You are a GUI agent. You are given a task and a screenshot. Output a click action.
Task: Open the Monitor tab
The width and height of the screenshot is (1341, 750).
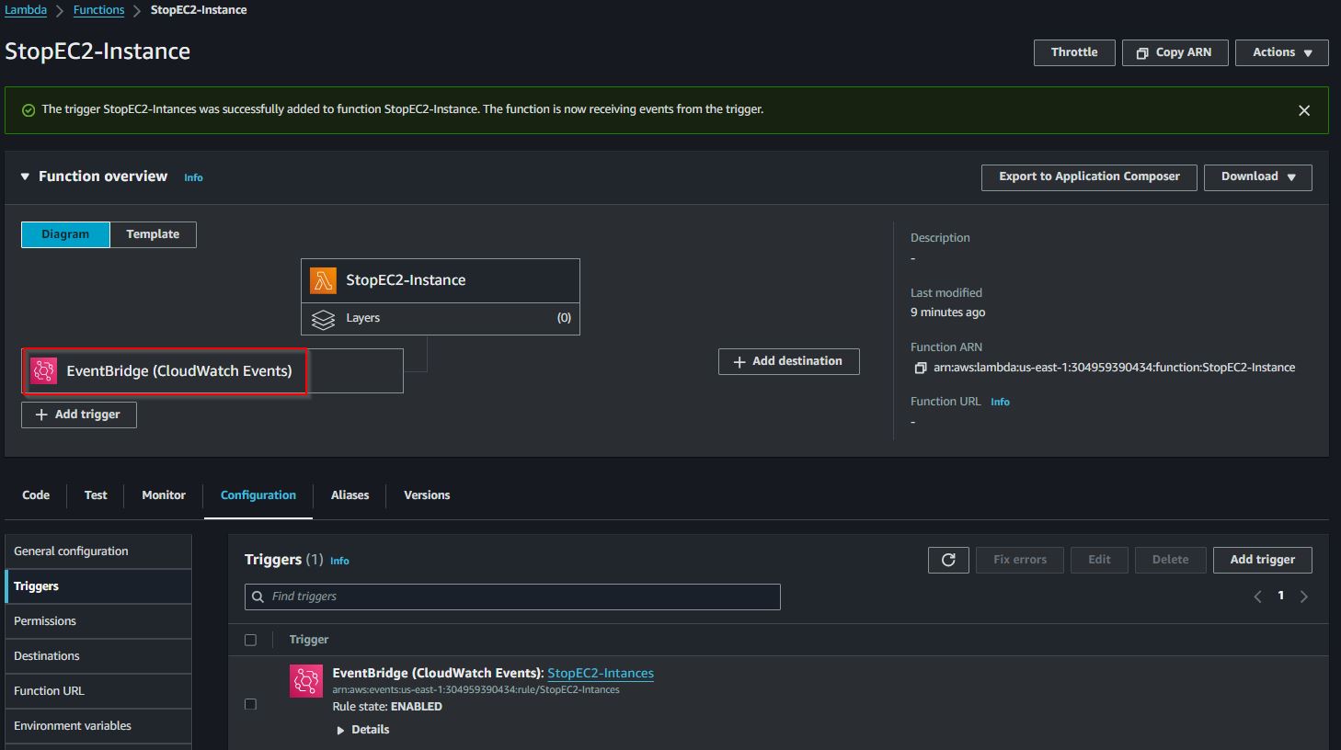(x=164, y=495)
